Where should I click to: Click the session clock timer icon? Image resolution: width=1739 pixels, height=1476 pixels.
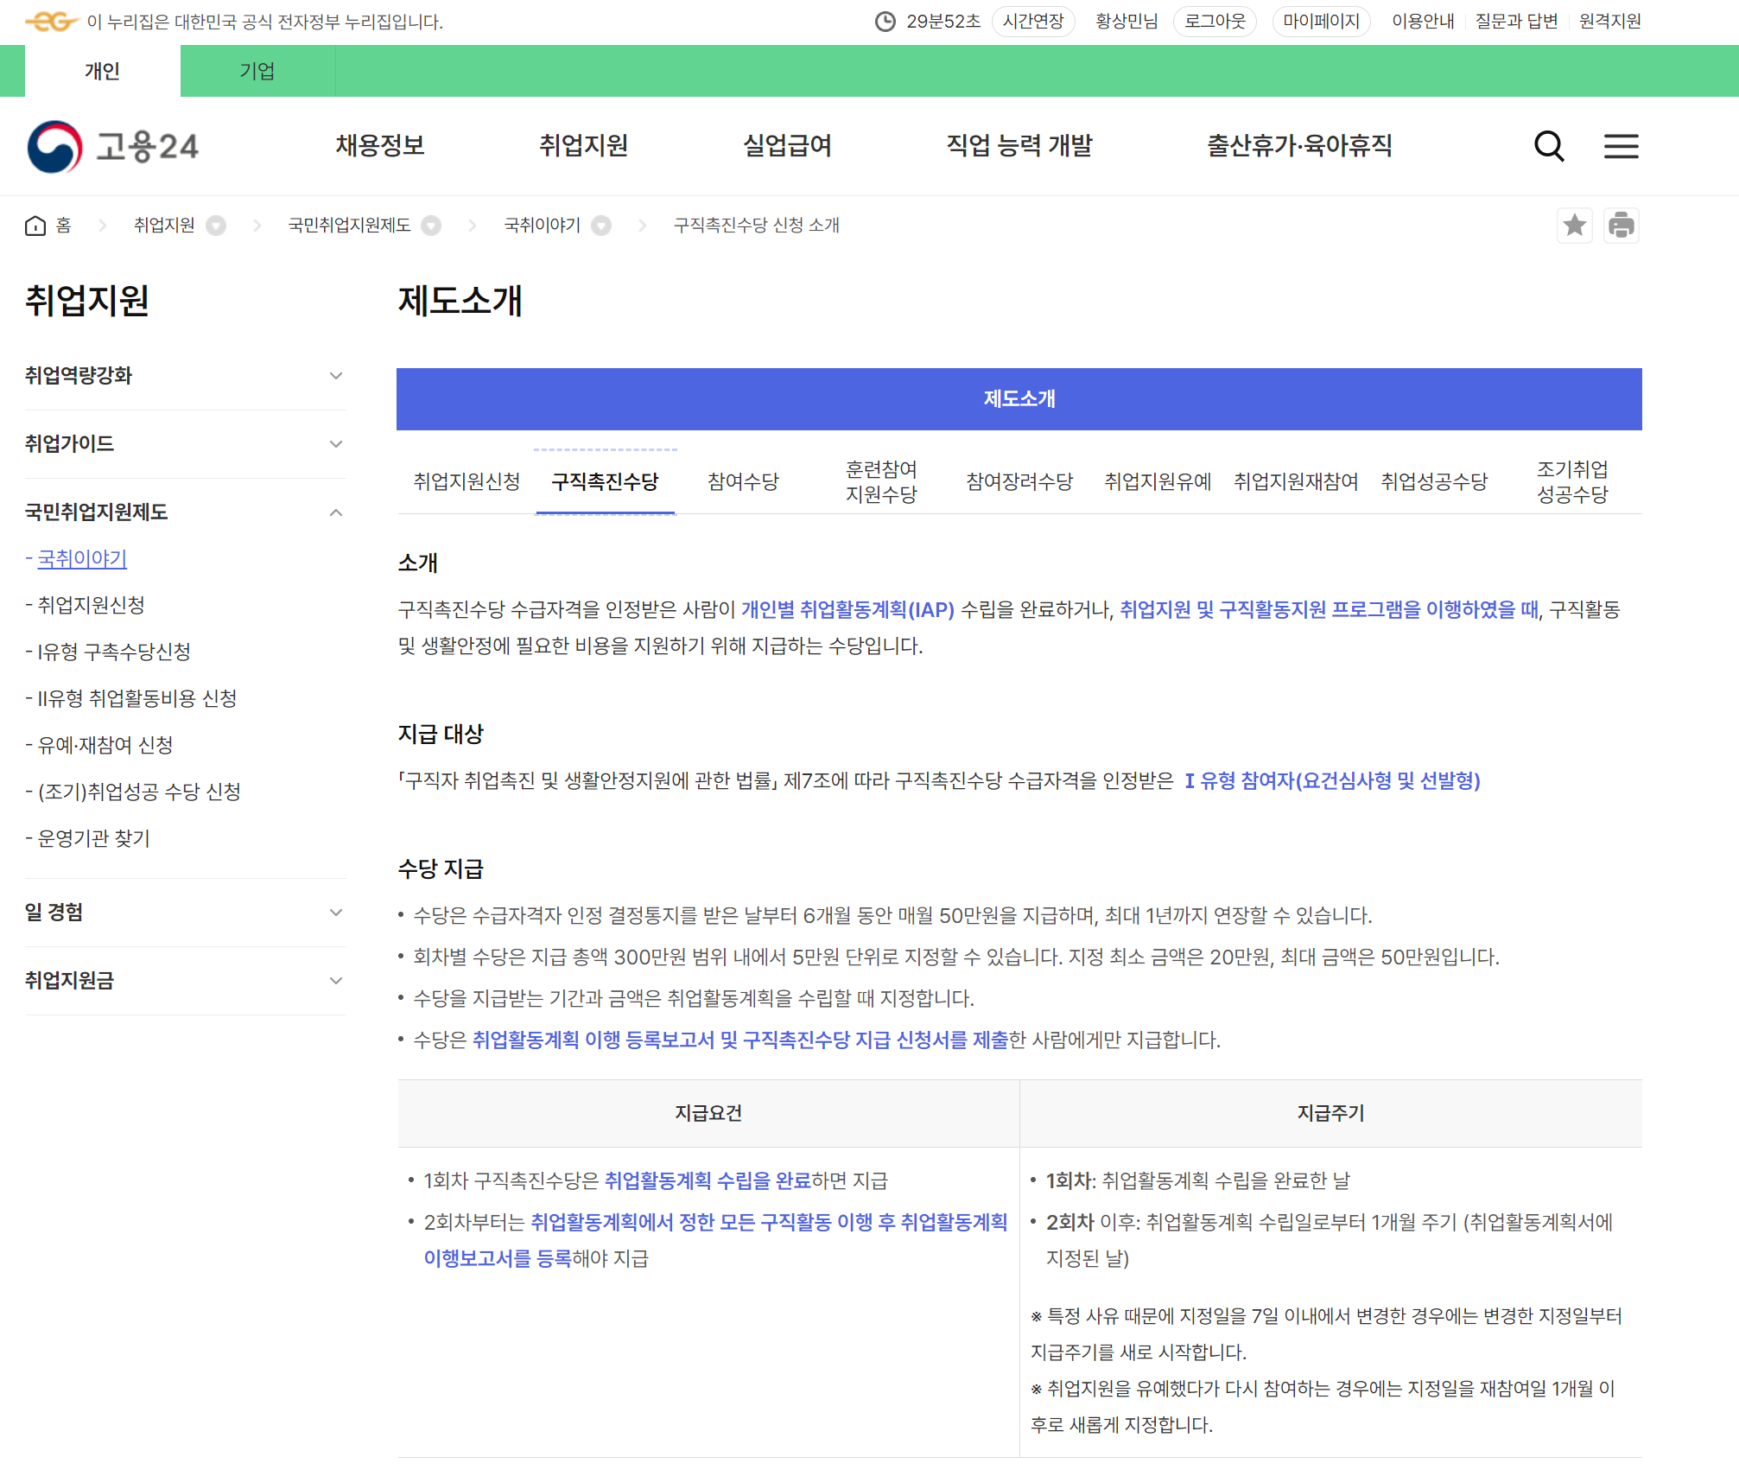point(885,22)
